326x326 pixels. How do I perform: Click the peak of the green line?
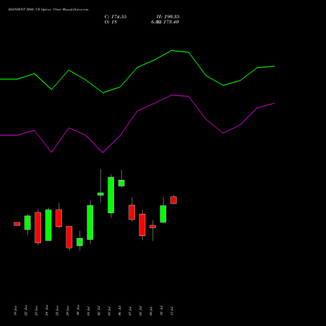tap(171, 50)
